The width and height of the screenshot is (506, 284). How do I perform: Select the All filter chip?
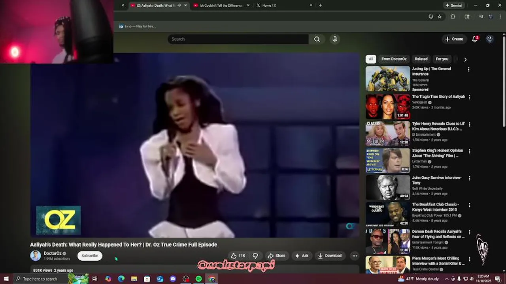[x=371, y=59]
